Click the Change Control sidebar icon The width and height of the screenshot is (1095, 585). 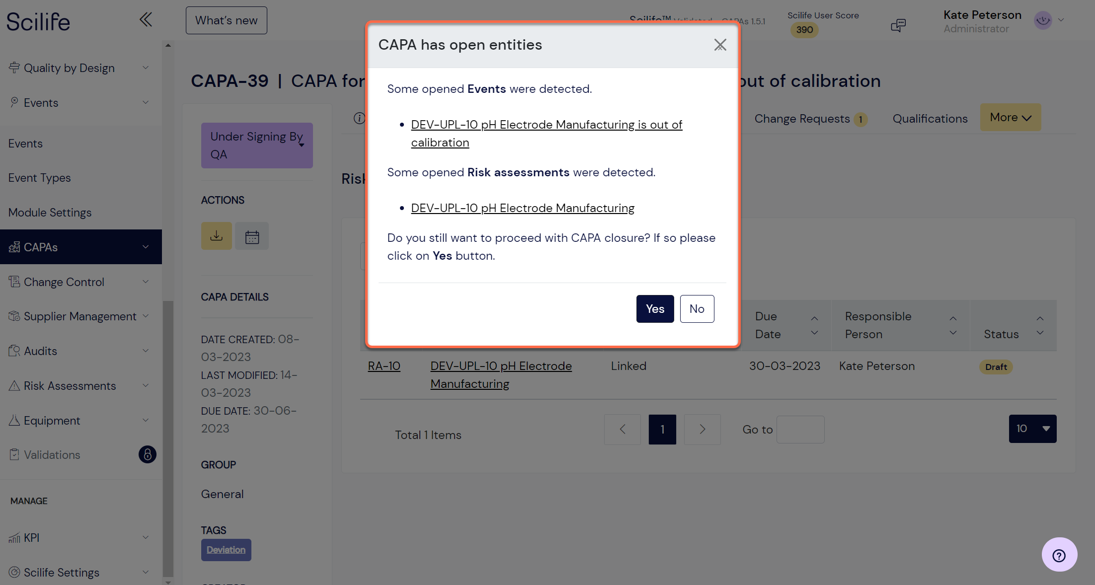click(x=14, y=282)
